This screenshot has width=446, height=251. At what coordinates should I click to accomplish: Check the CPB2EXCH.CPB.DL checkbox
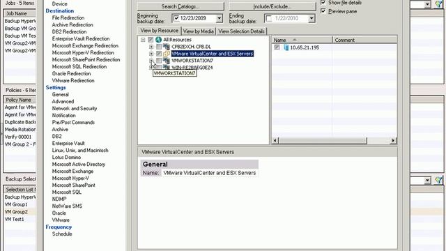159,47
